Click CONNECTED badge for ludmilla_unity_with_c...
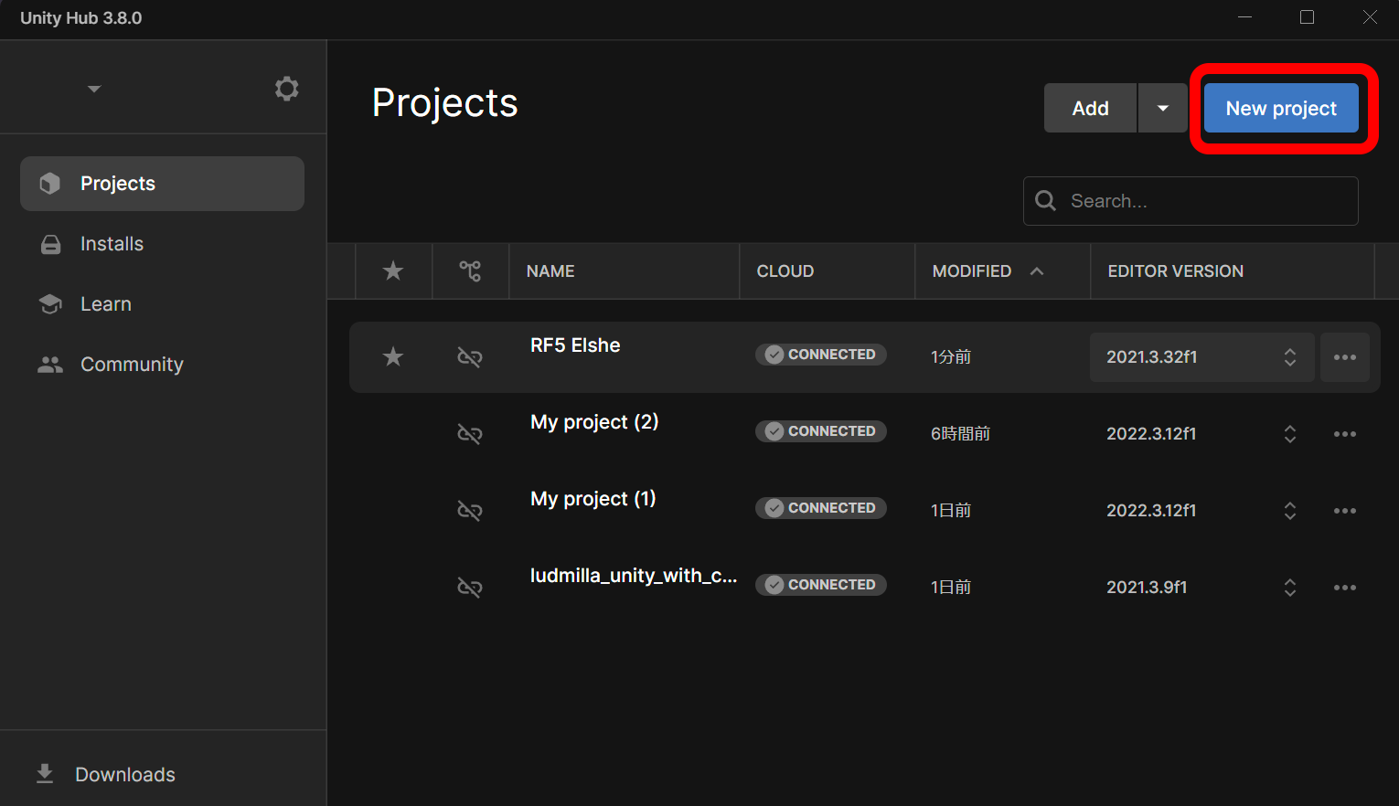 821,585
